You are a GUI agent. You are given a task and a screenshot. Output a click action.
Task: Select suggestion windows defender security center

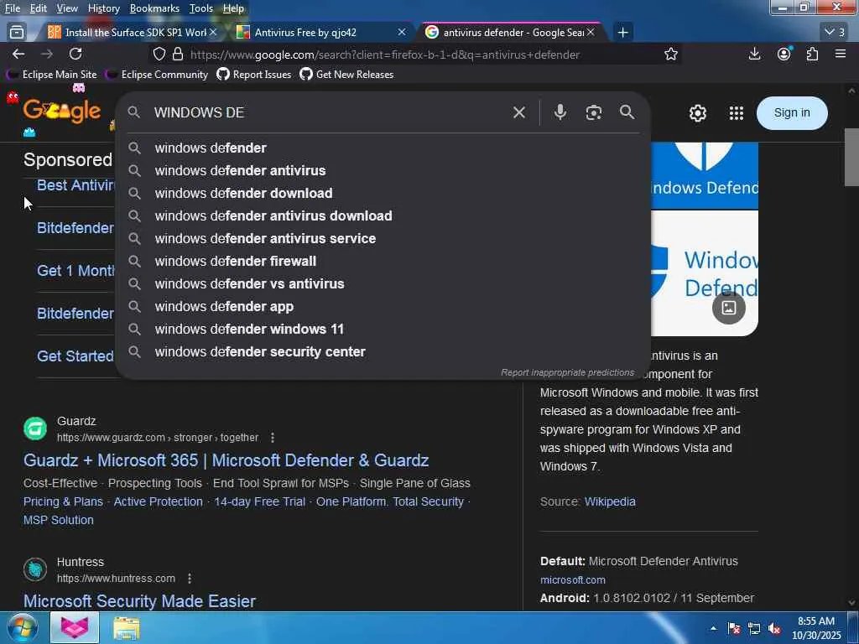click(383, 351)
